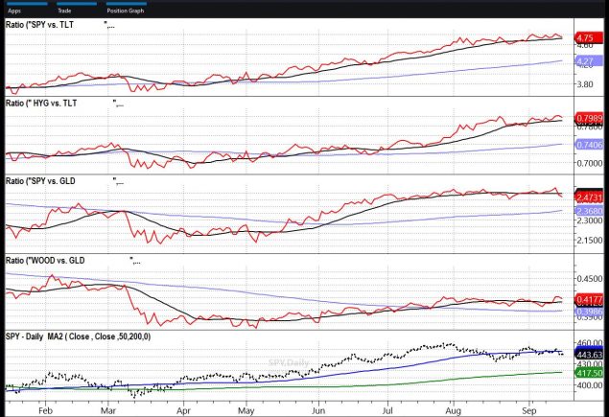The image size is (609, 417).
Task: Click the Jun label on time axis
Action: coord(318,411)
